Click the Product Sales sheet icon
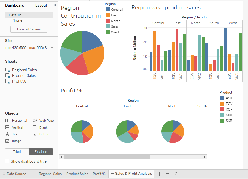This screenshot has height=179, width=248. pyautogui.click(x=7, y=75)
